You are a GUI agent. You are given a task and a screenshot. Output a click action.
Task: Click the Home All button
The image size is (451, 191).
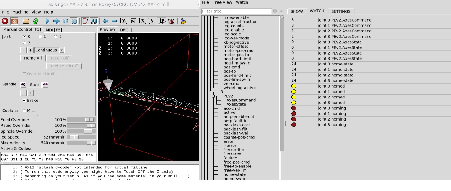33,58
